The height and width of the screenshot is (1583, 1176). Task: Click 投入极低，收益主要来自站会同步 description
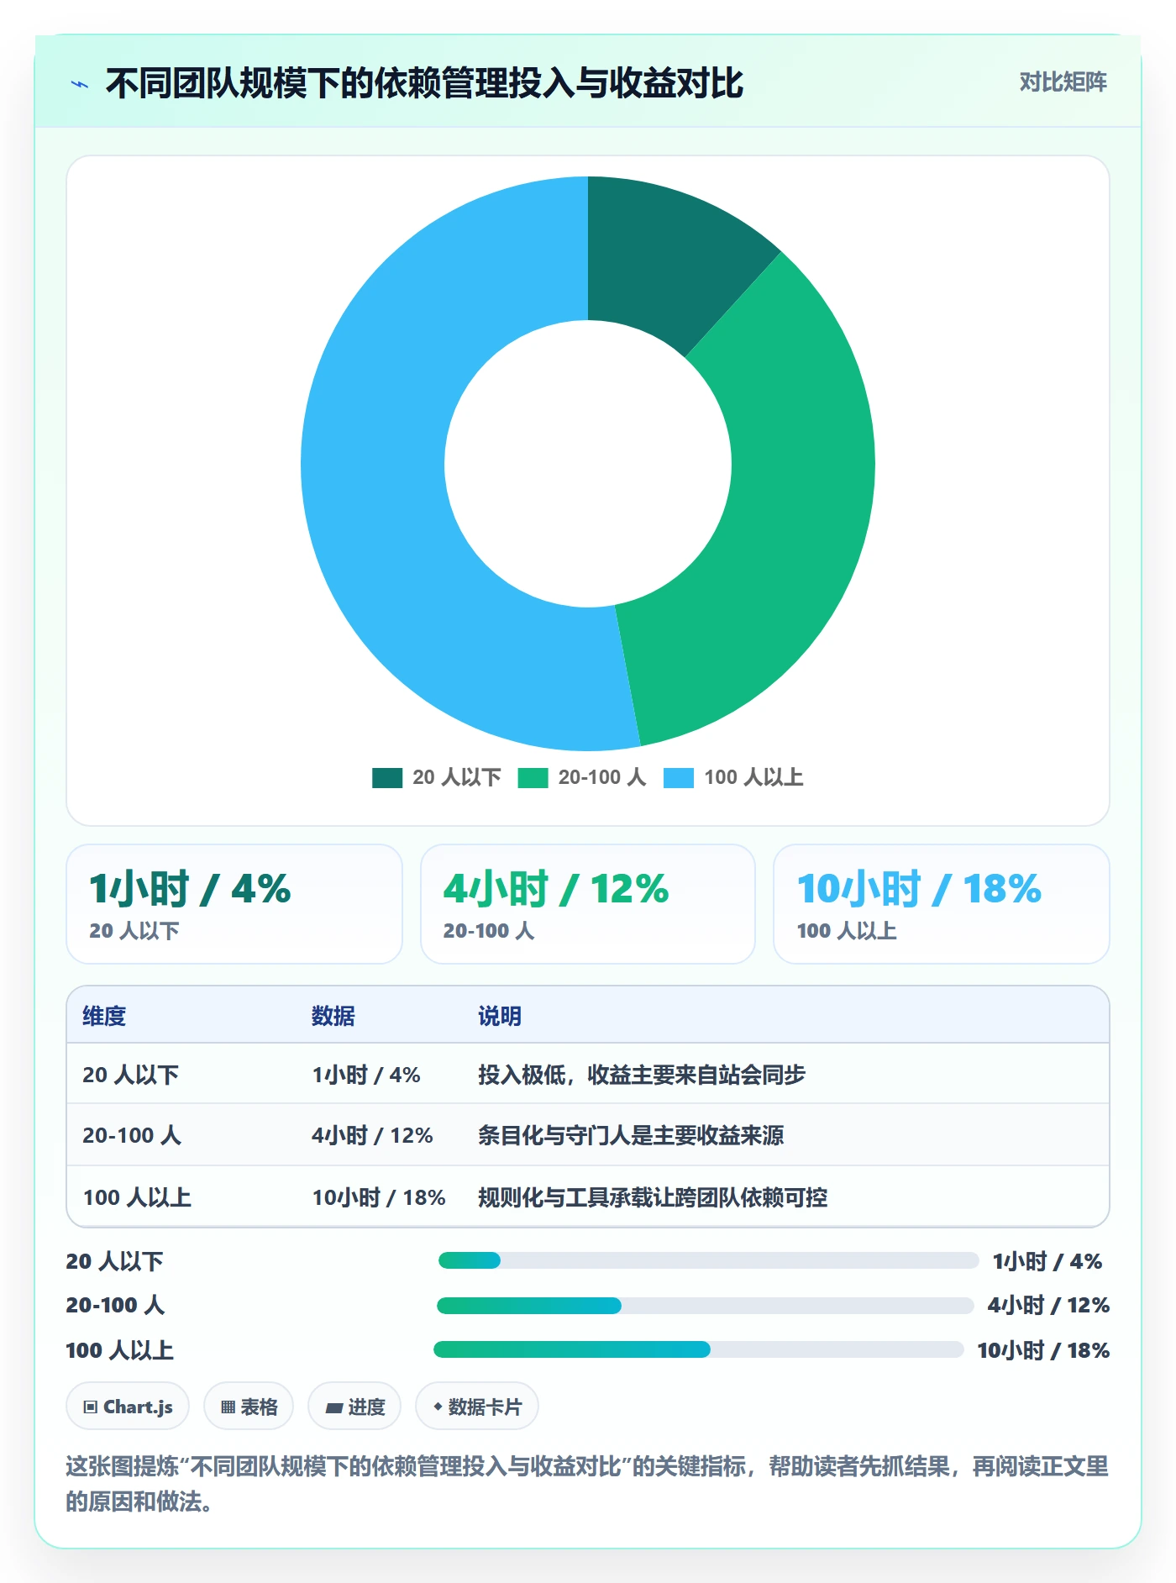[x=642, y=1075]
